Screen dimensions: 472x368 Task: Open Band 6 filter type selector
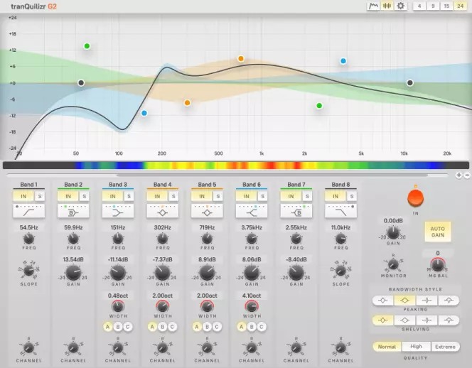[x=252, y=210]
